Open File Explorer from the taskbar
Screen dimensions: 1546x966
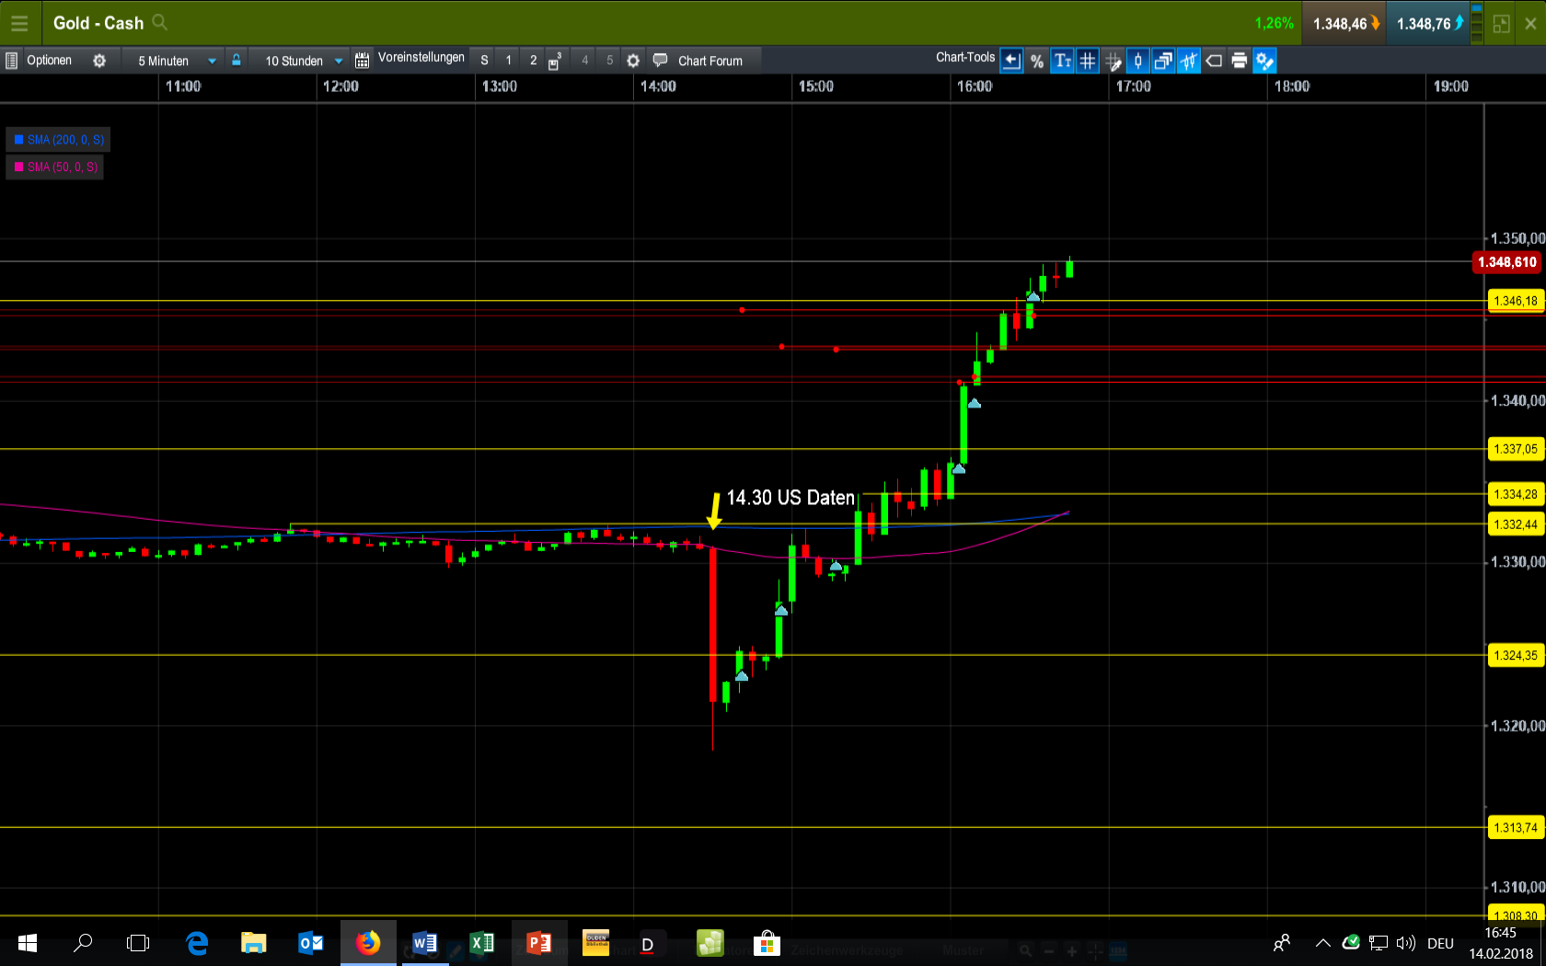254,943
